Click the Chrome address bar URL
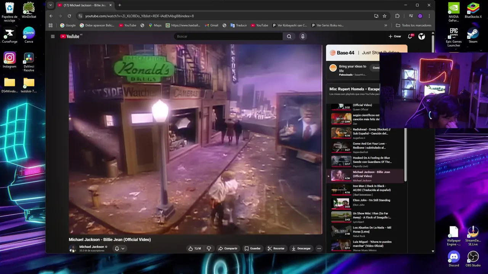 140,16
